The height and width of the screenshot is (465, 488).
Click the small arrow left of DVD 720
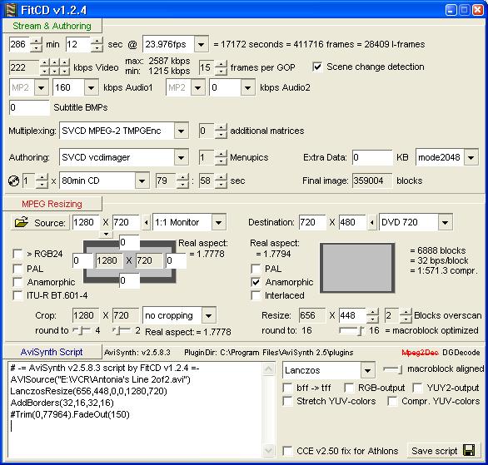click(372, 222)
